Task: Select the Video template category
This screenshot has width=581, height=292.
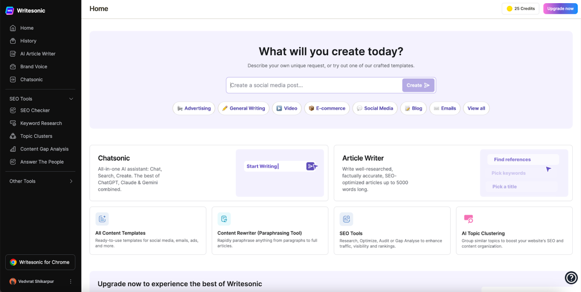Action: pos(287,108)
